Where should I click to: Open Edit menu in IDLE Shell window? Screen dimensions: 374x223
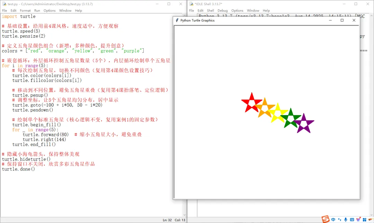(201, 10)
